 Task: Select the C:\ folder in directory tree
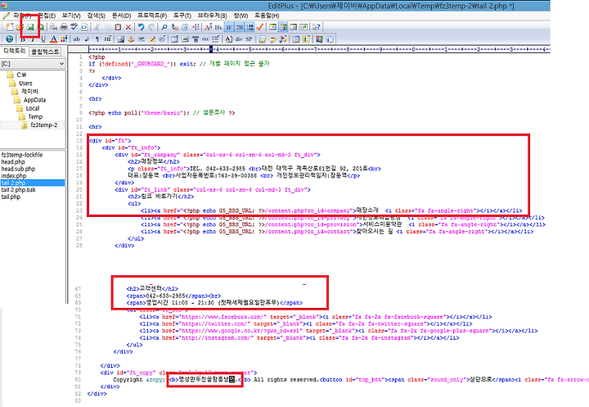click(17, 75)
